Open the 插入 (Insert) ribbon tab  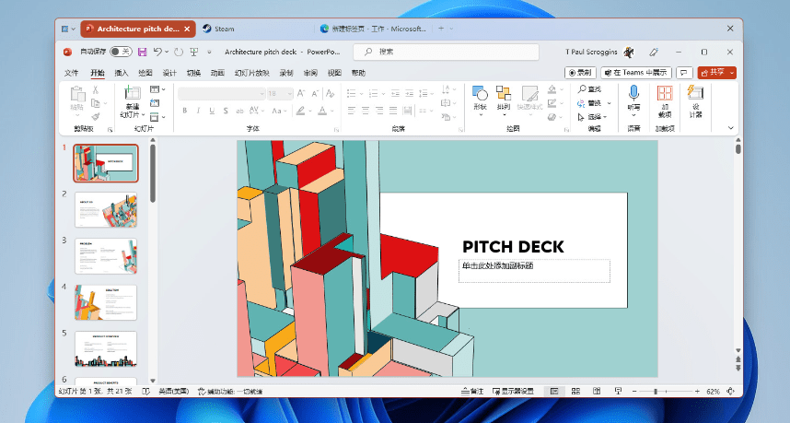tap(122, 73)
